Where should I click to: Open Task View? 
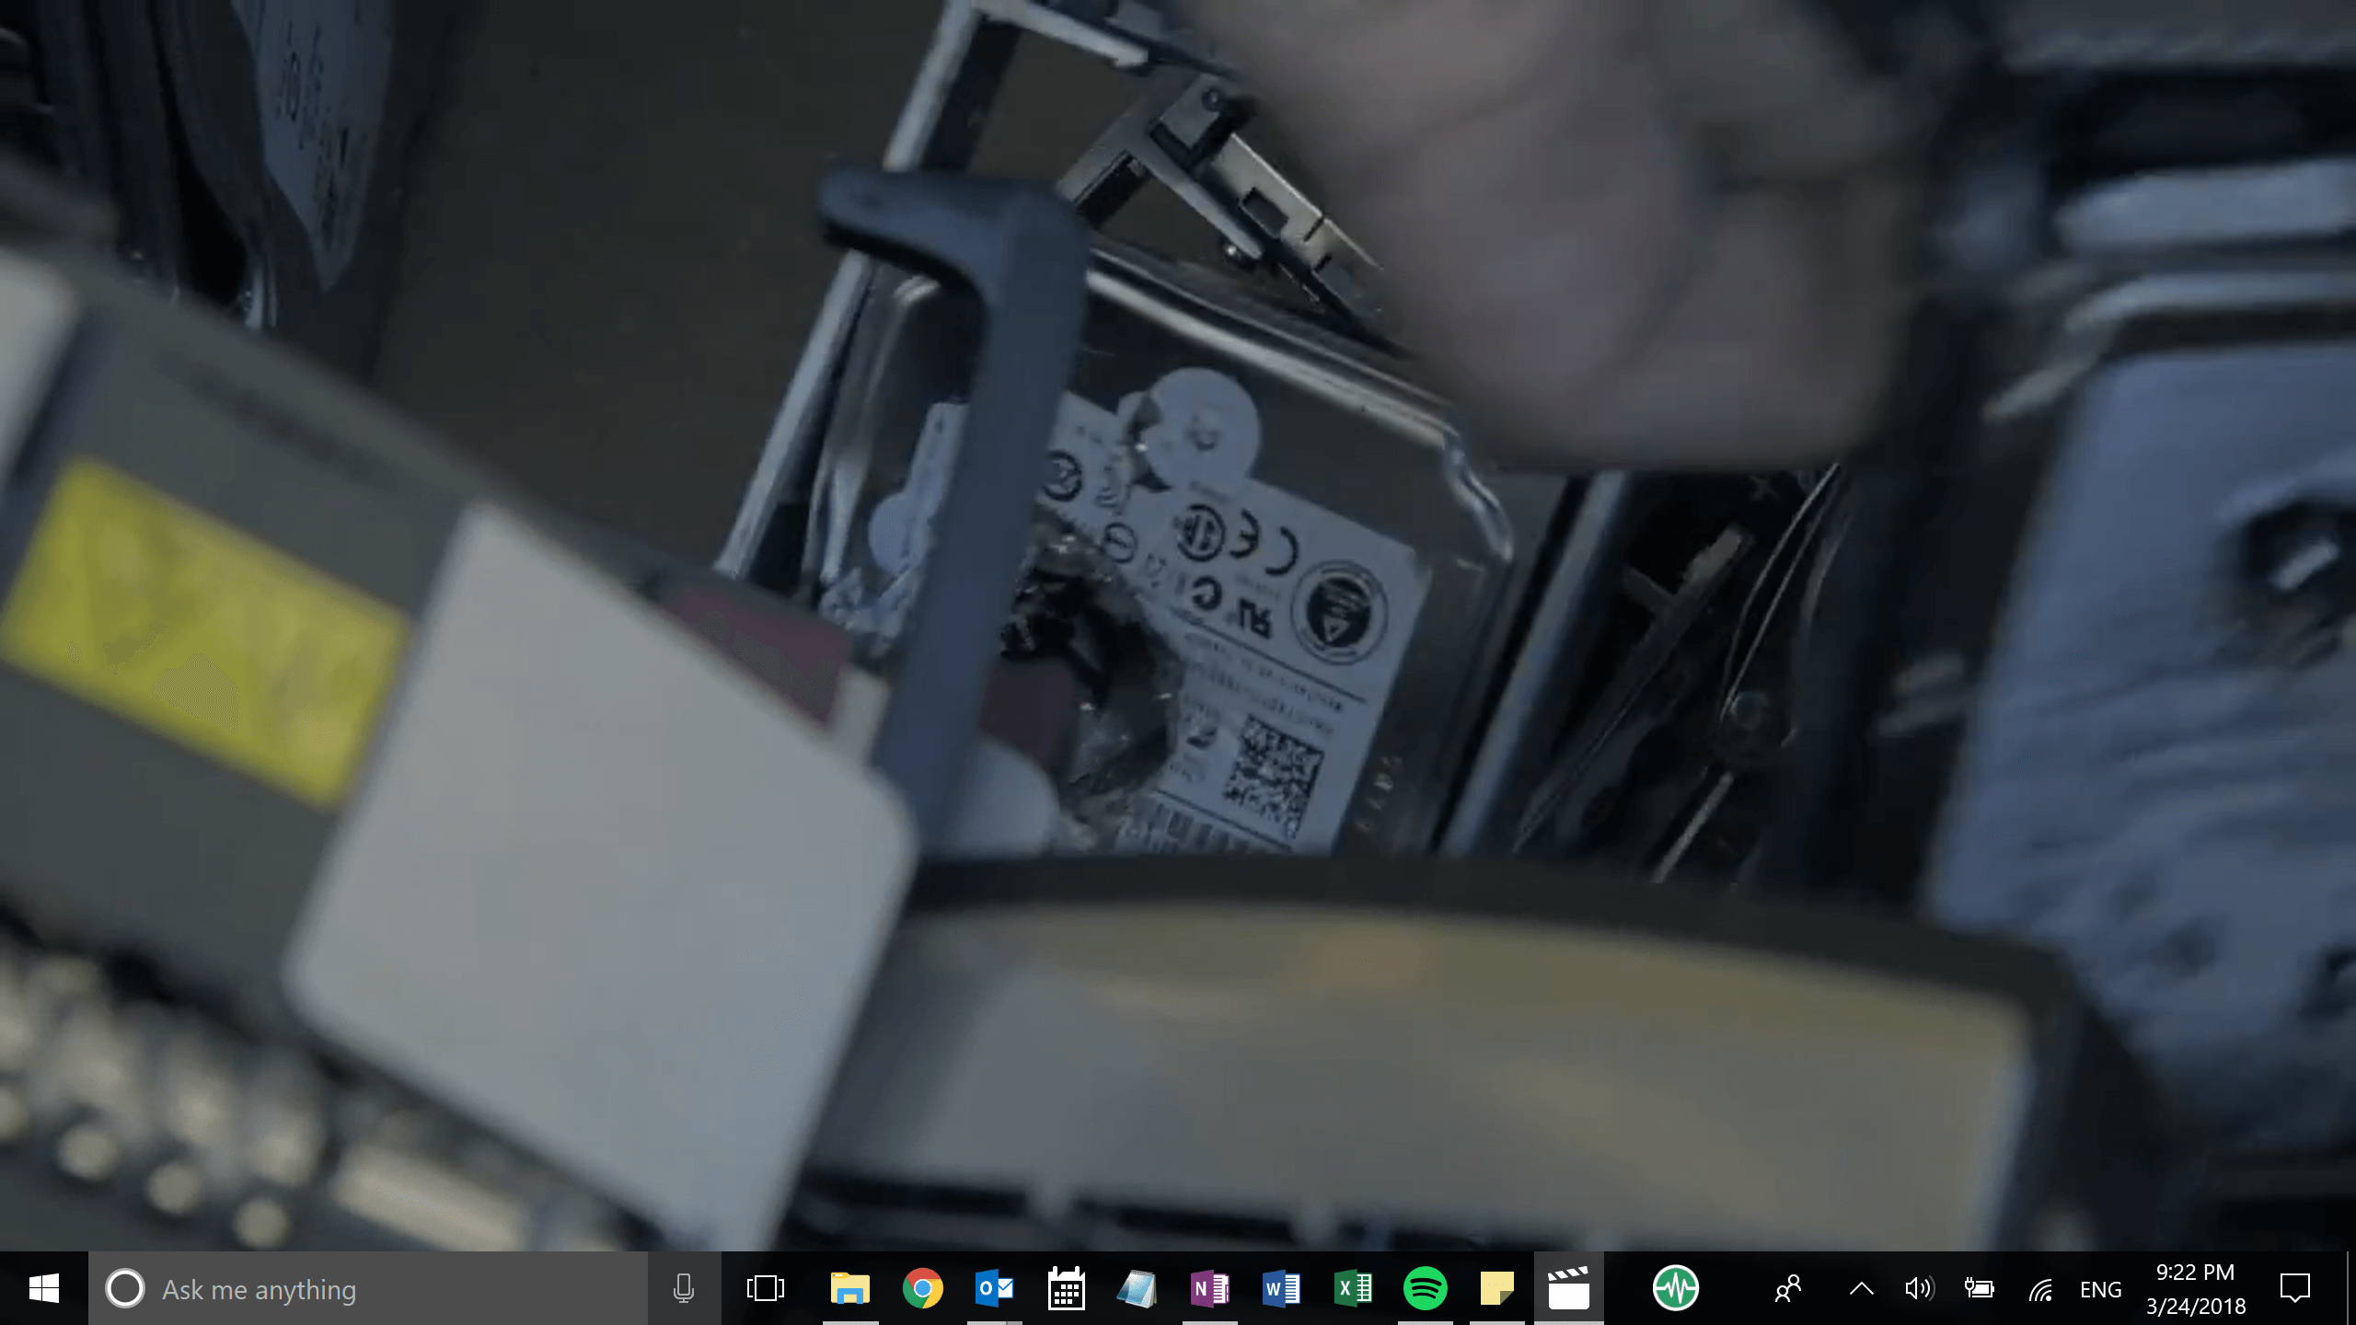tap(765, 1288)
